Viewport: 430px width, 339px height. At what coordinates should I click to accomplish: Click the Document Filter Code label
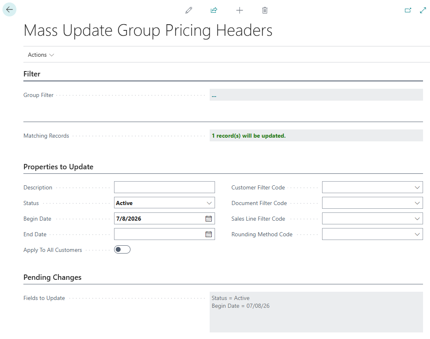click(x=259, y=203)
